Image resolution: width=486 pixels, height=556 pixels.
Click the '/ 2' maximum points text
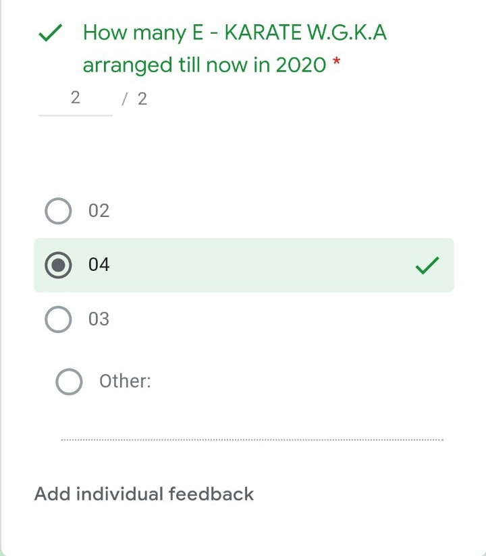click(135, 99)
